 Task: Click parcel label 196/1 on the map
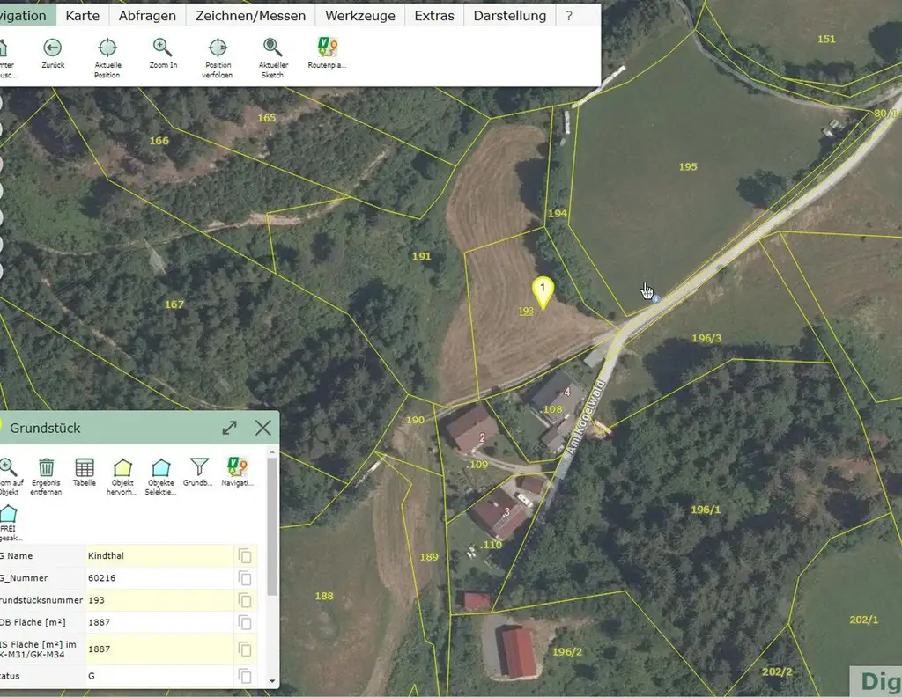coord(706,510)
